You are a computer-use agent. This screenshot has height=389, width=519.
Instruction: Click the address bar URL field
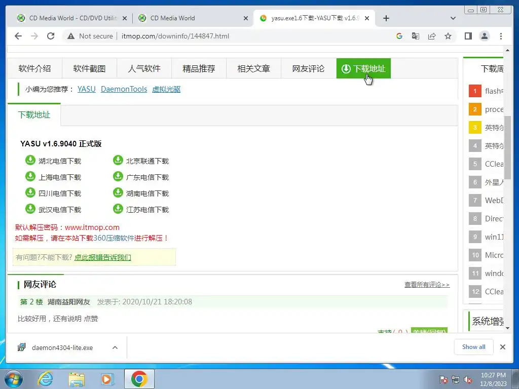coord(175,36)
